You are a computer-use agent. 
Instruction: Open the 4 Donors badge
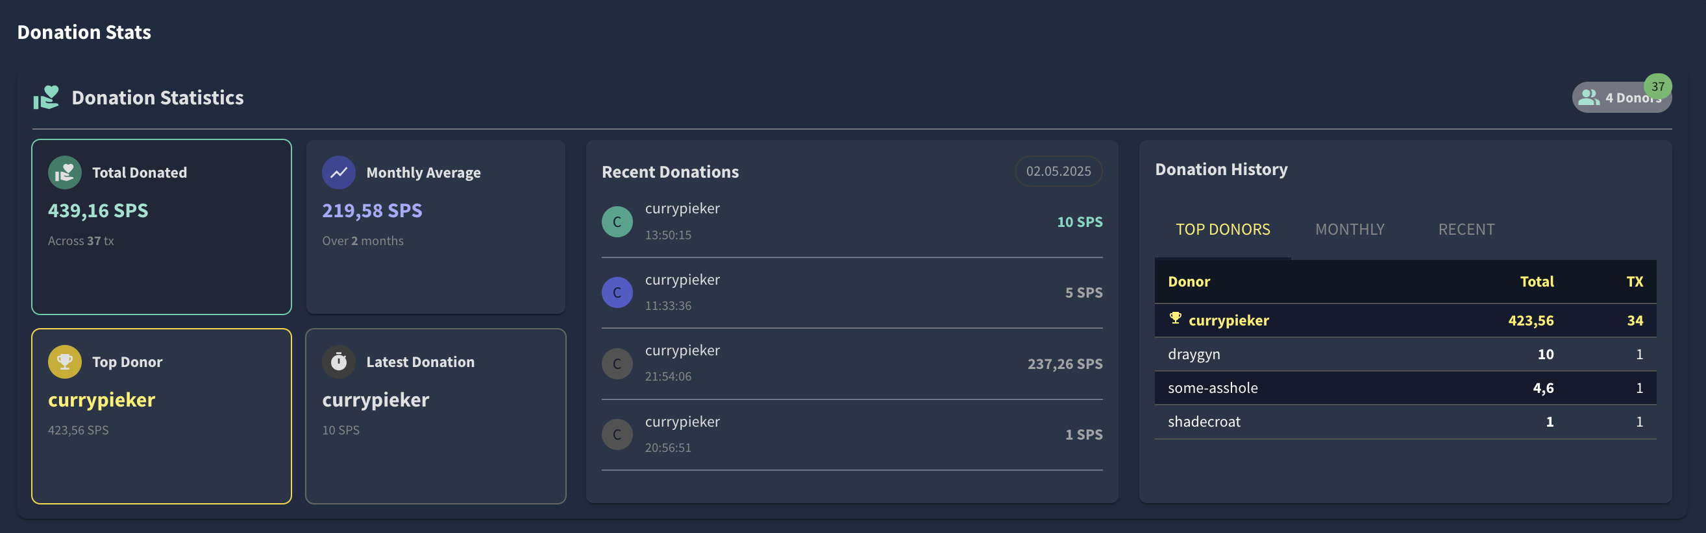coord(1622,98)
